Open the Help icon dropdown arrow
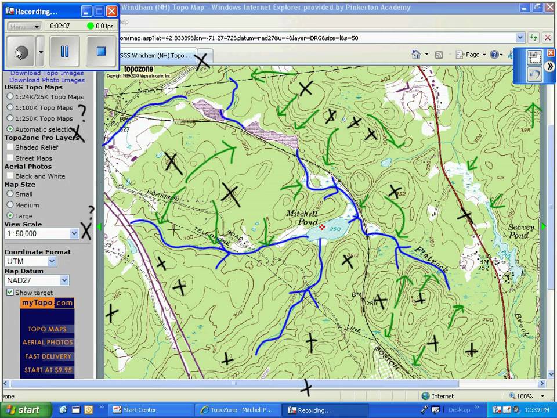Screen dimensions: 557x418 (501, 55)
